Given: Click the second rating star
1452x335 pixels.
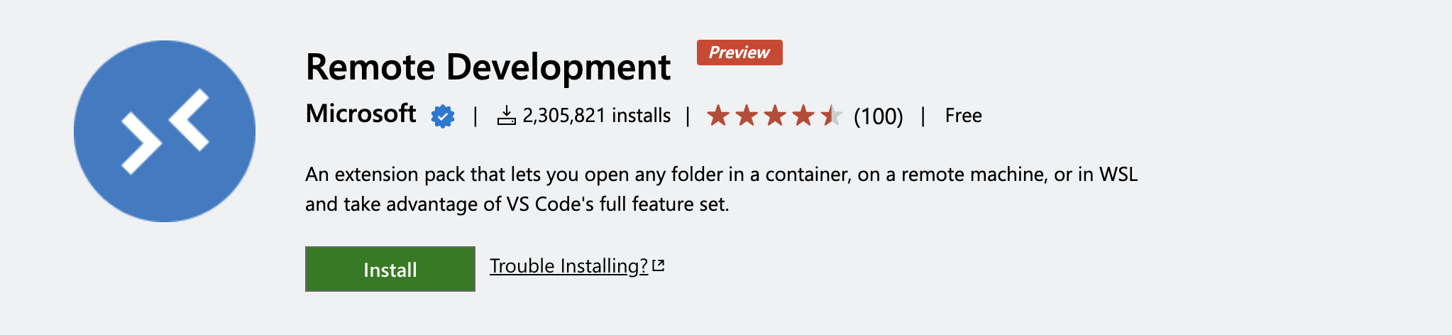Looking at the screenshot, I should click(747, 115).
